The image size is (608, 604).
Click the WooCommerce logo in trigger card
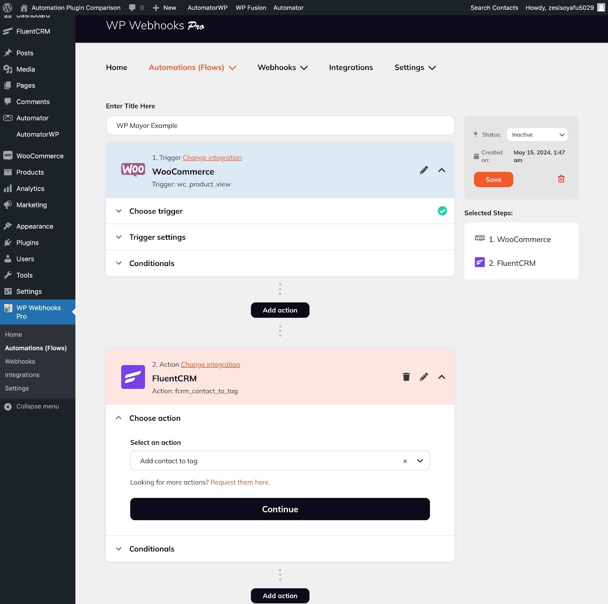(x=133, y=170)
